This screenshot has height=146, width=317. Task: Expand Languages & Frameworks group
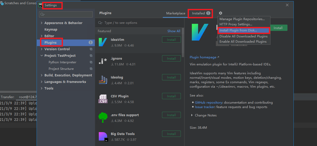tap(42, 82)
